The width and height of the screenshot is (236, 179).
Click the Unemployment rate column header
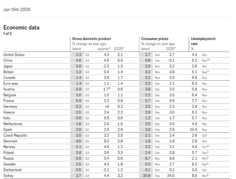(x=203, y=41)
